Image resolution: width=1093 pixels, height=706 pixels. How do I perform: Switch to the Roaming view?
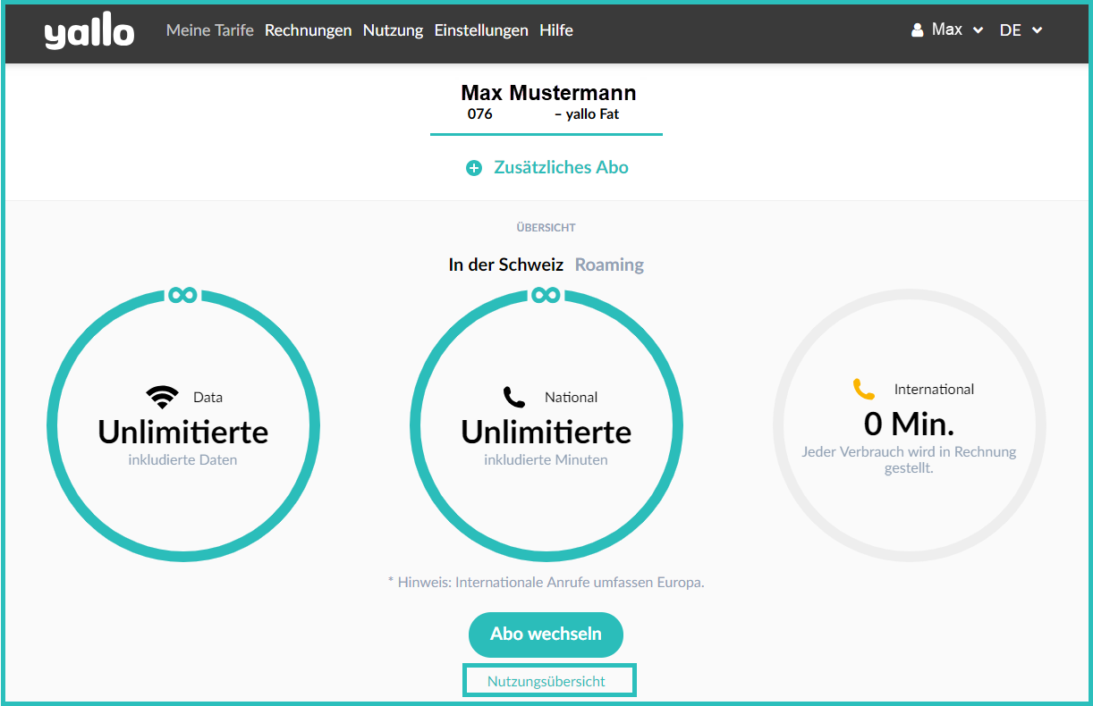coord(609,264)
